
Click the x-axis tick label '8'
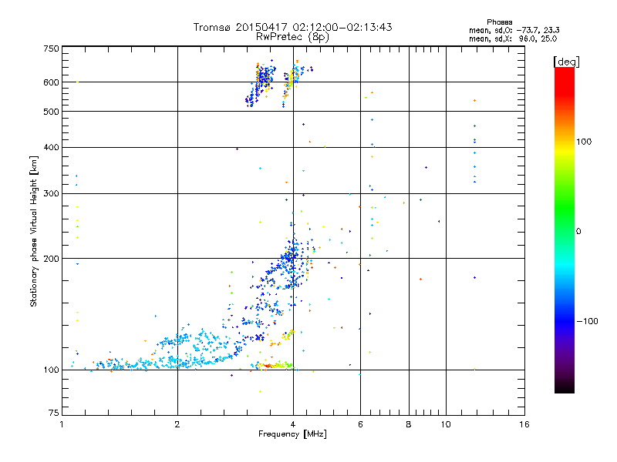point(409,424)
